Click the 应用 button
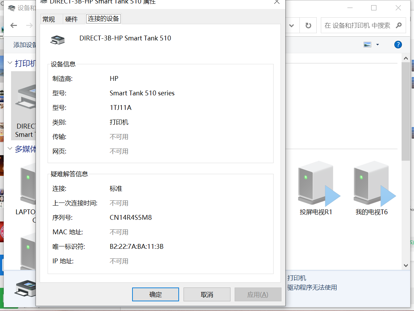This screenshot has width=414, height=311. (x=258, y=294)
